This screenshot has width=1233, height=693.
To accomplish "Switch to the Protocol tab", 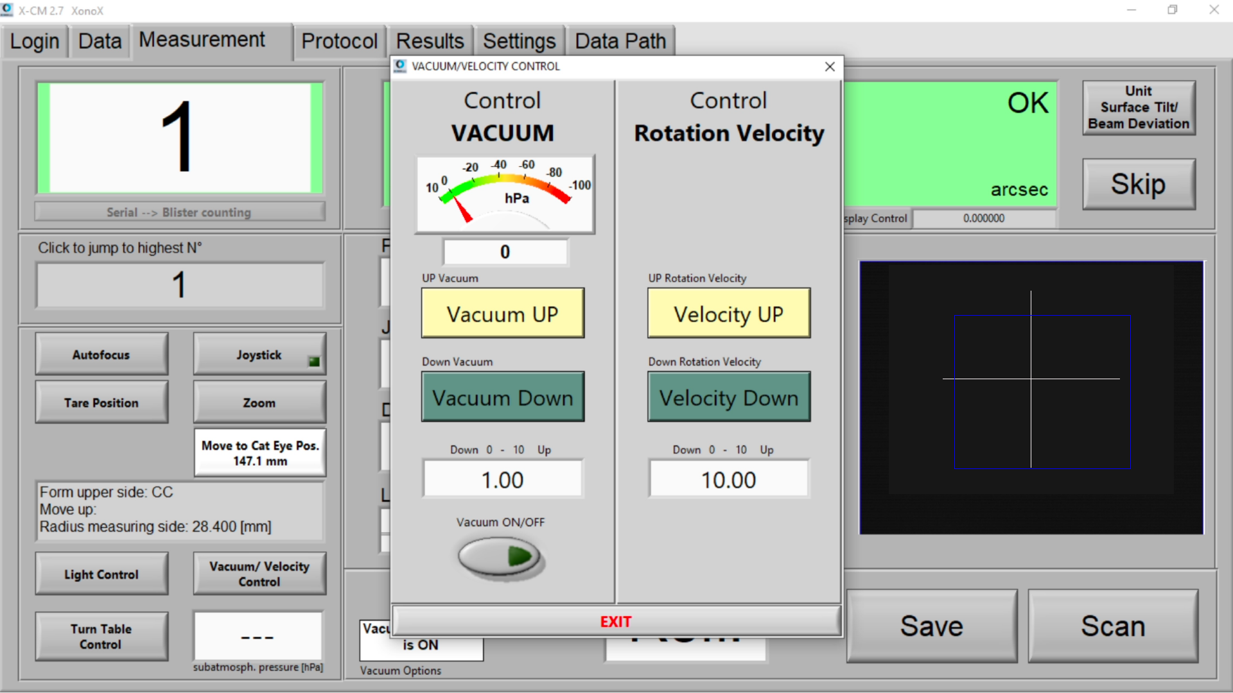I will pyautogui.click(x=339, y=42).
